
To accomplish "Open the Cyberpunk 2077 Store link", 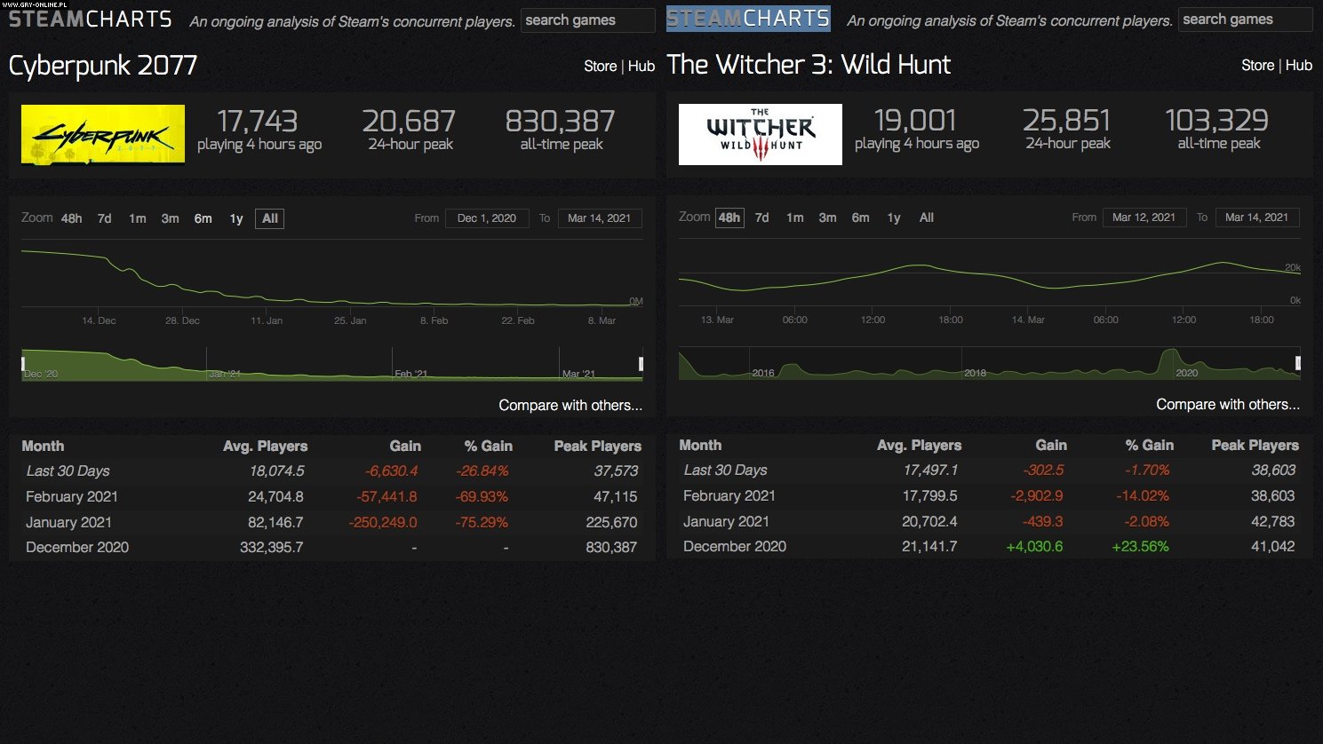I will (x=600, y=66).
